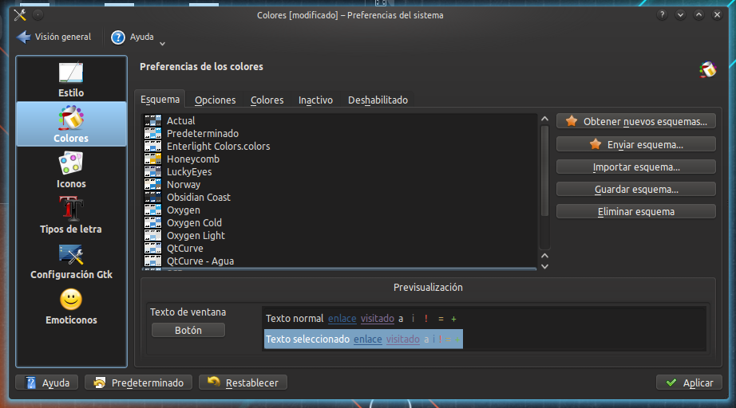
Task: Choose the LuckyEyes color scheme
Action: tap(340, 172)
